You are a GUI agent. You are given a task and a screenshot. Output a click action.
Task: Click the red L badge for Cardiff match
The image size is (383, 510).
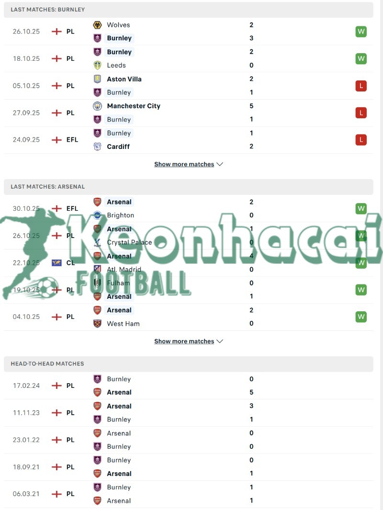point(361,140)
